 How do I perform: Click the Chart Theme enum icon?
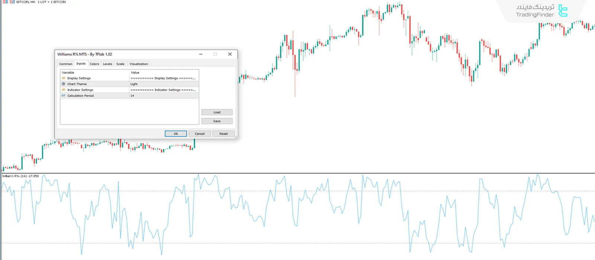63,84
